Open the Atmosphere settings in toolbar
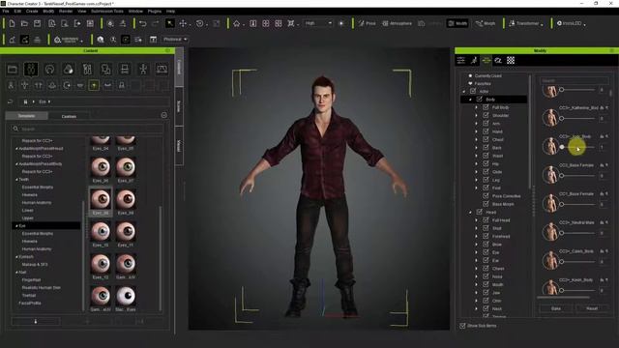Screen dimensions: 619x348 click(398, 23)
